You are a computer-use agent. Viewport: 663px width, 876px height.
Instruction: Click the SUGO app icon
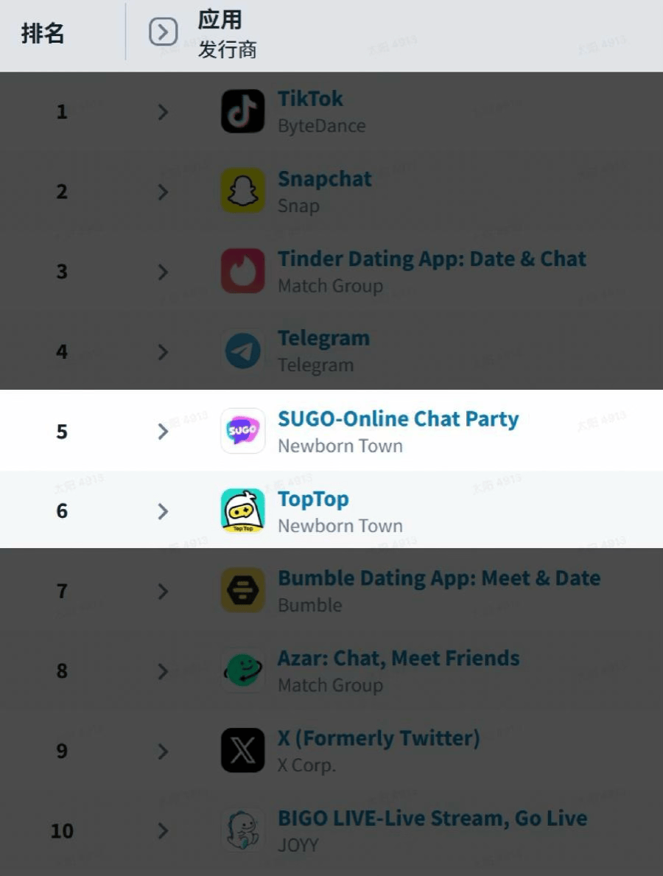(x=242, y=431)
